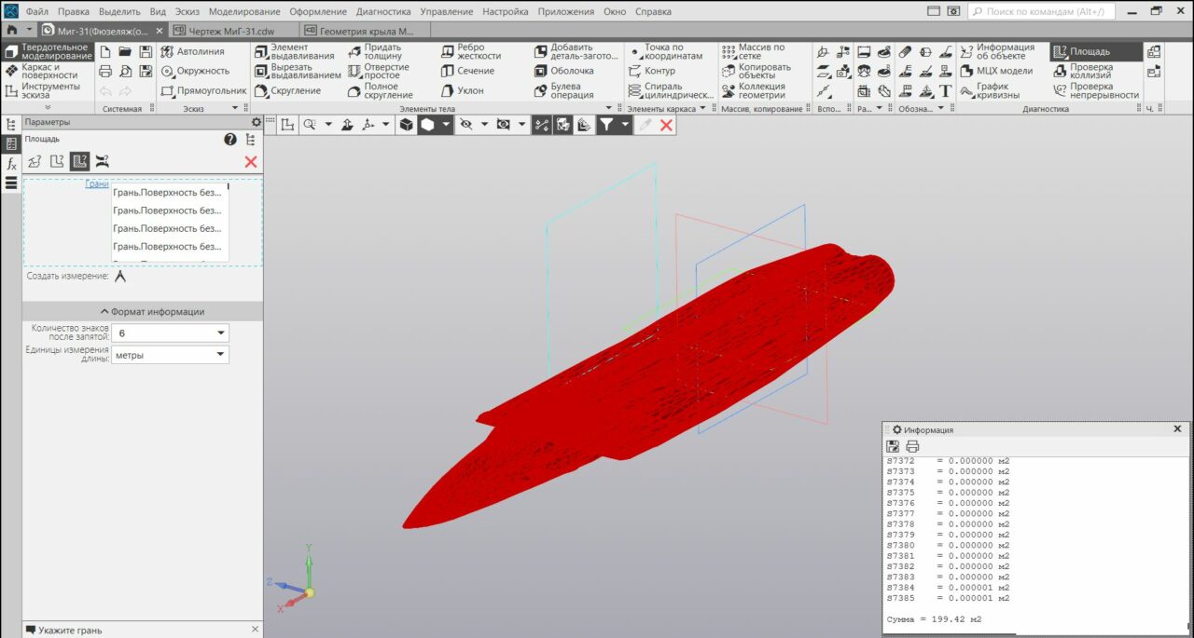Activate the Сечение section tool
Image resolution: width=1194 pixels, height=638 pixels.
click(467, 71)
